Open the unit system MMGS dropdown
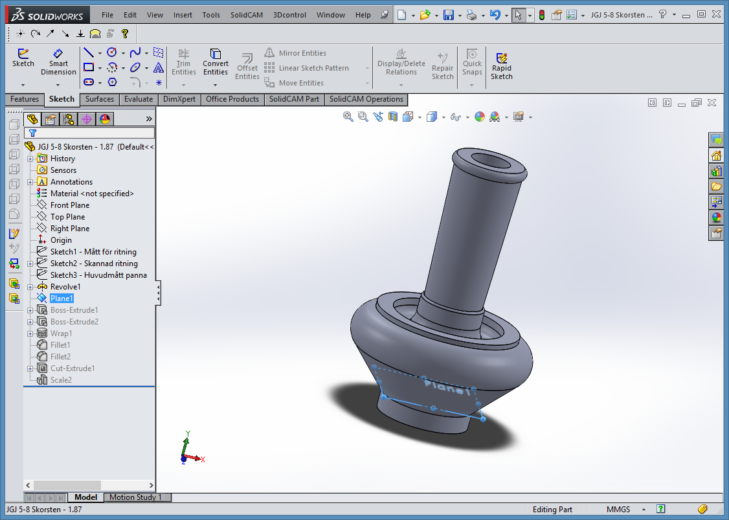729x520 pixels. coord(644,510)
